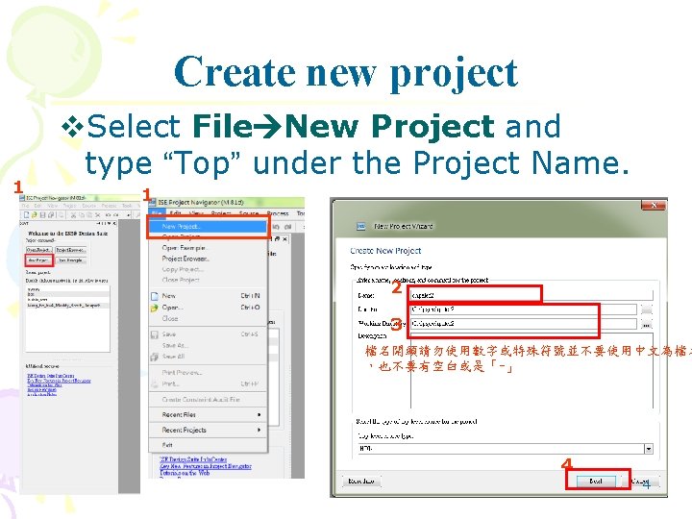This screenshot has height=519, width=692.
Task: Click inside the Description text area
Action: tap(531, 373)
